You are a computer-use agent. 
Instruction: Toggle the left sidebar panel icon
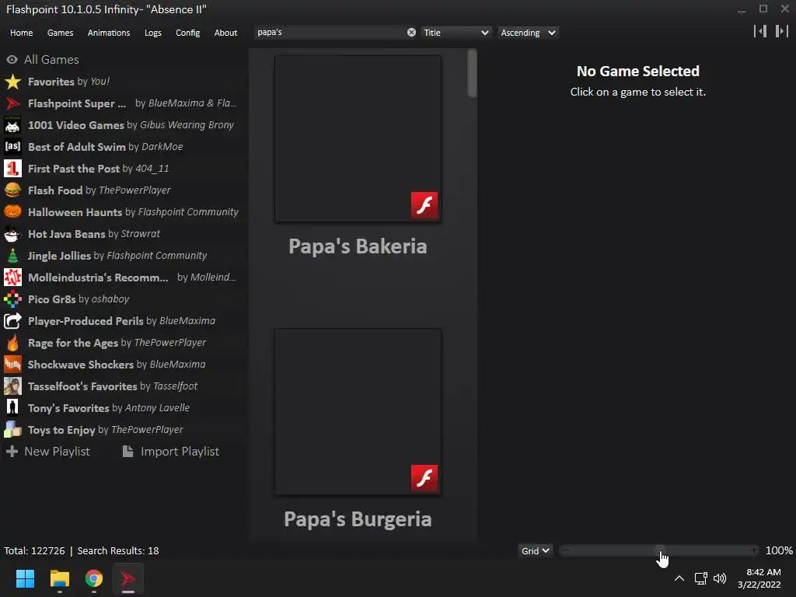pyautogui.click(x=760, y=31)
